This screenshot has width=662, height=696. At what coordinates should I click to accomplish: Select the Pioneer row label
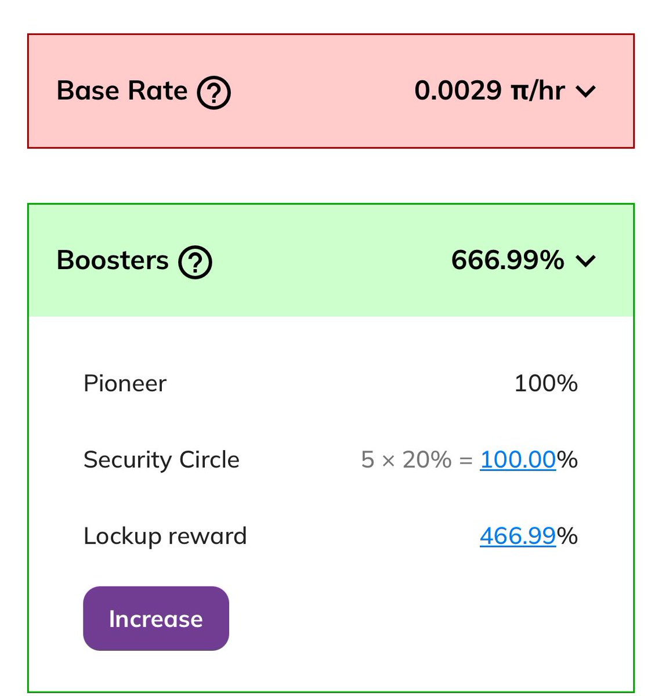[125, 383]
